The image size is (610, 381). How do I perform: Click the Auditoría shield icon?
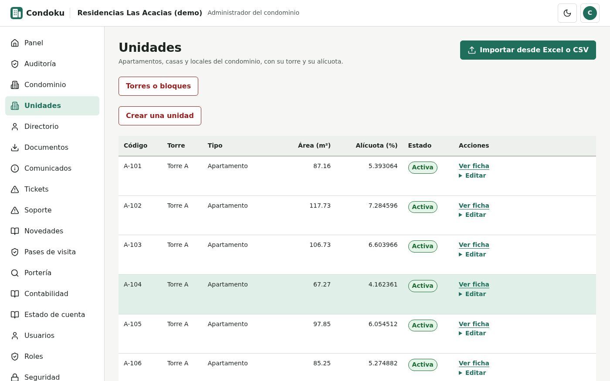point(15,64)
